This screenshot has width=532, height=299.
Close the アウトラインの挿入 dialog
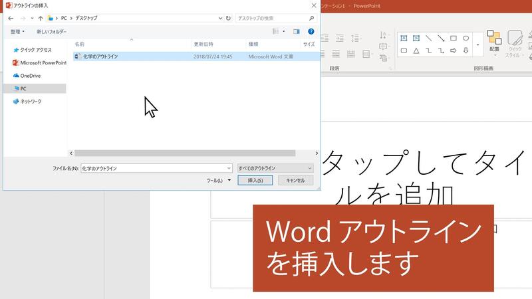click(x=314, y=5)
